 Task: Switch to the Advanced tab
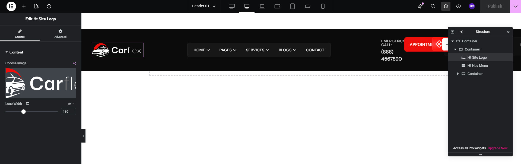coord(60,33)
